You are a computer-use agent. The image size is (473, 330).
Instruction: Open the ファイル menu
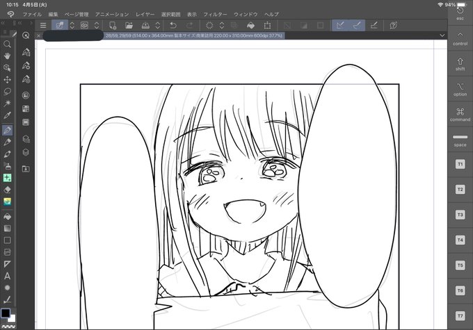pyautogui.click(x=32, y=14)
